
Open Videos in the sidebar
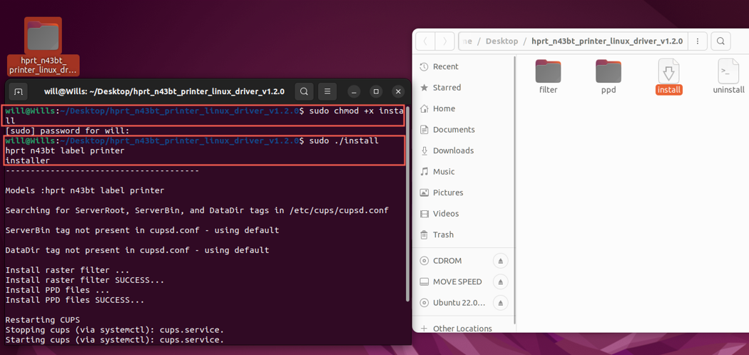pos(464,214)
